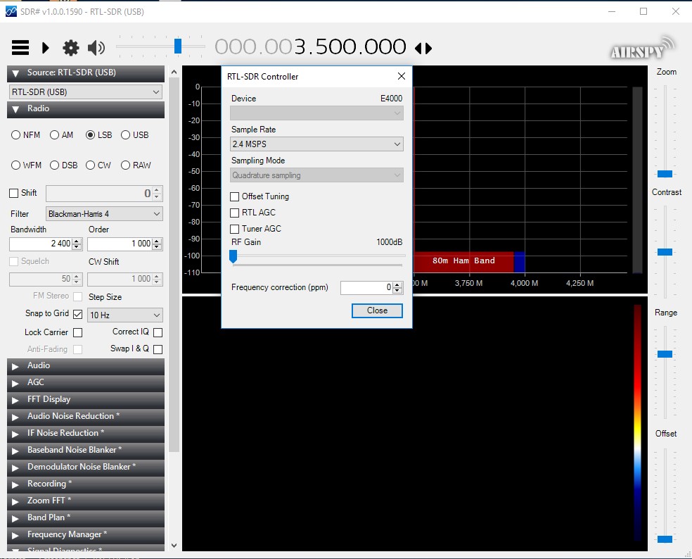
Task: Enable Lock Carrier checkbox
Action: click(x=77, y=332)
